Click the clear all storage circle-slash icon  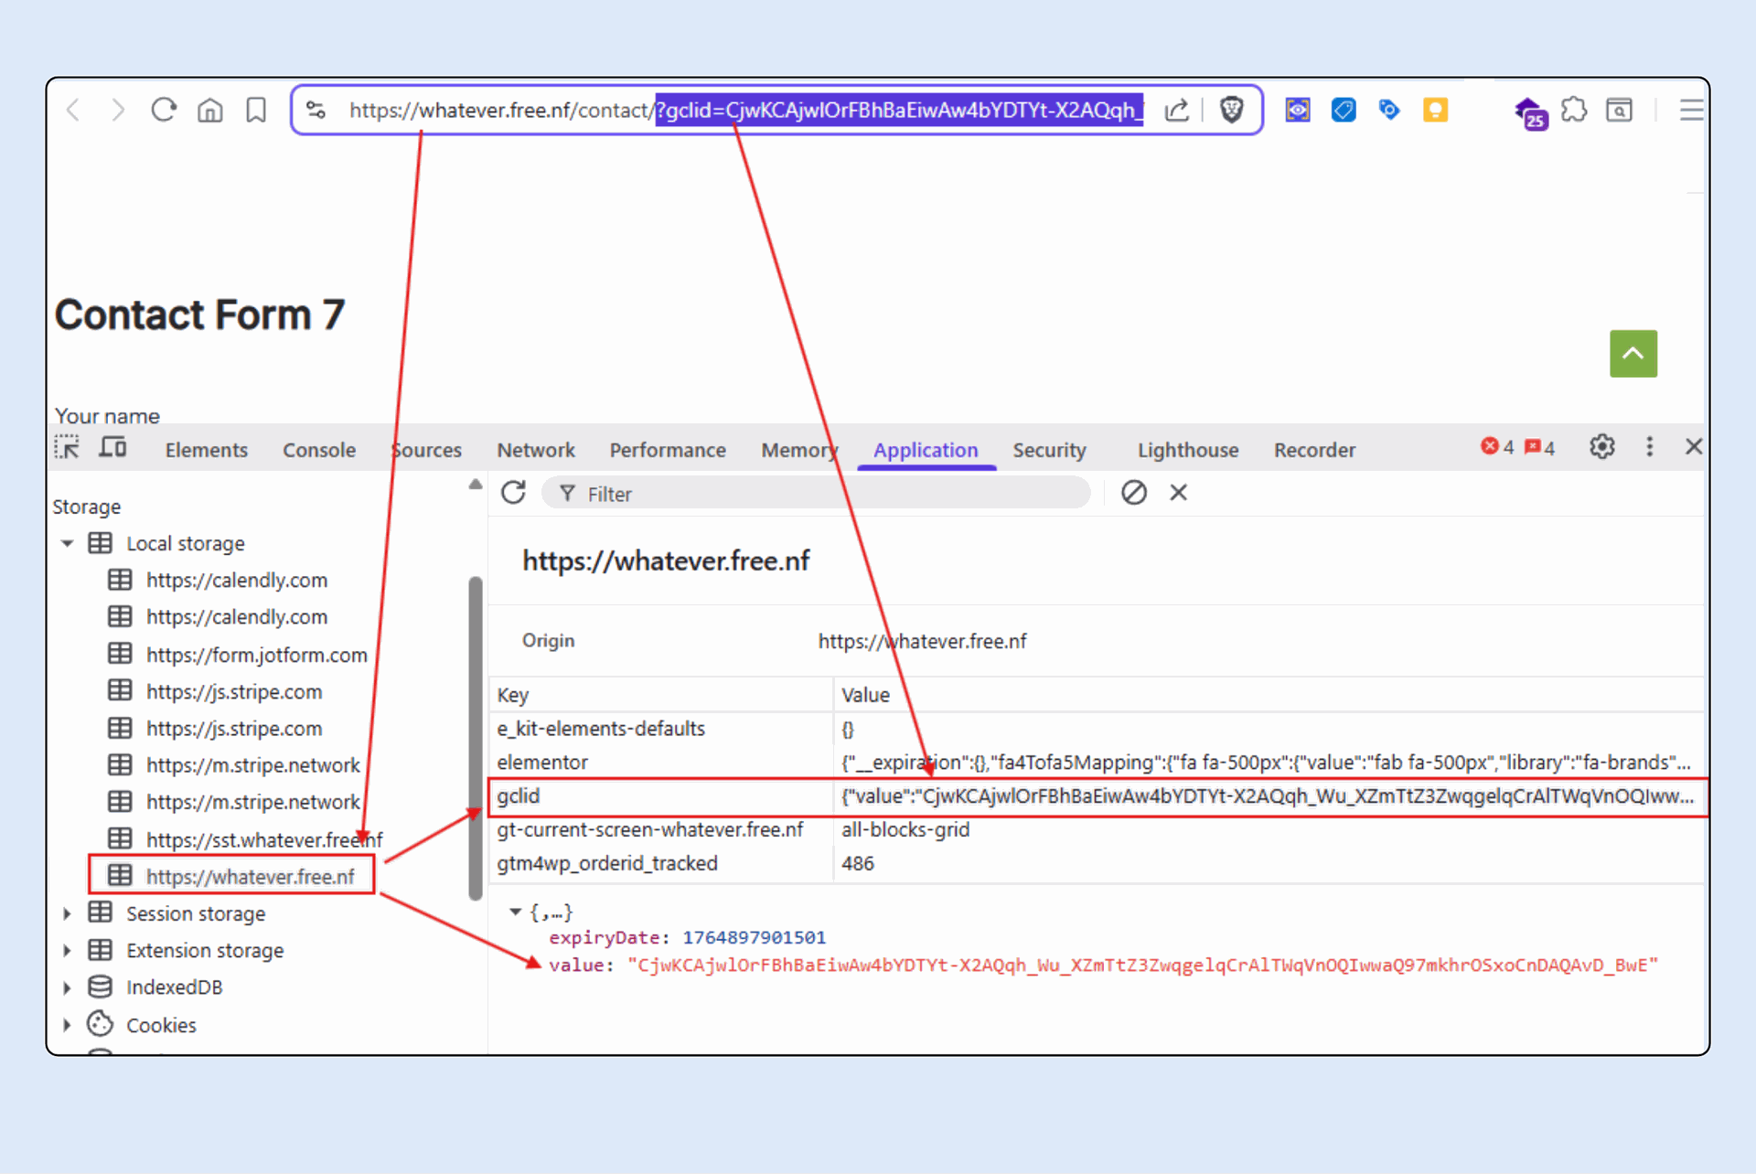tap(1133, 493)
